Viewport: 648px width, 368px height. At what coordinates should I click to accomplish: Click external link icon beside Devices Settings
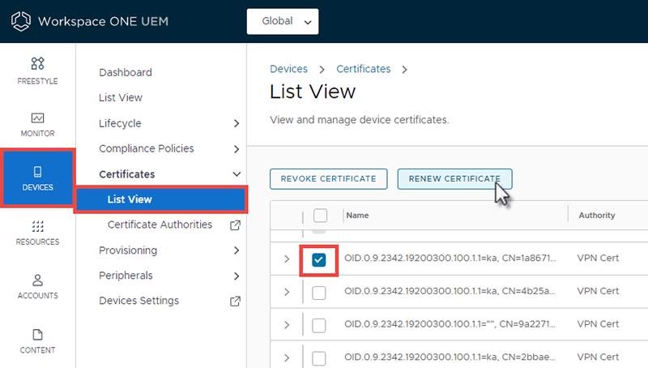(235, 301)
